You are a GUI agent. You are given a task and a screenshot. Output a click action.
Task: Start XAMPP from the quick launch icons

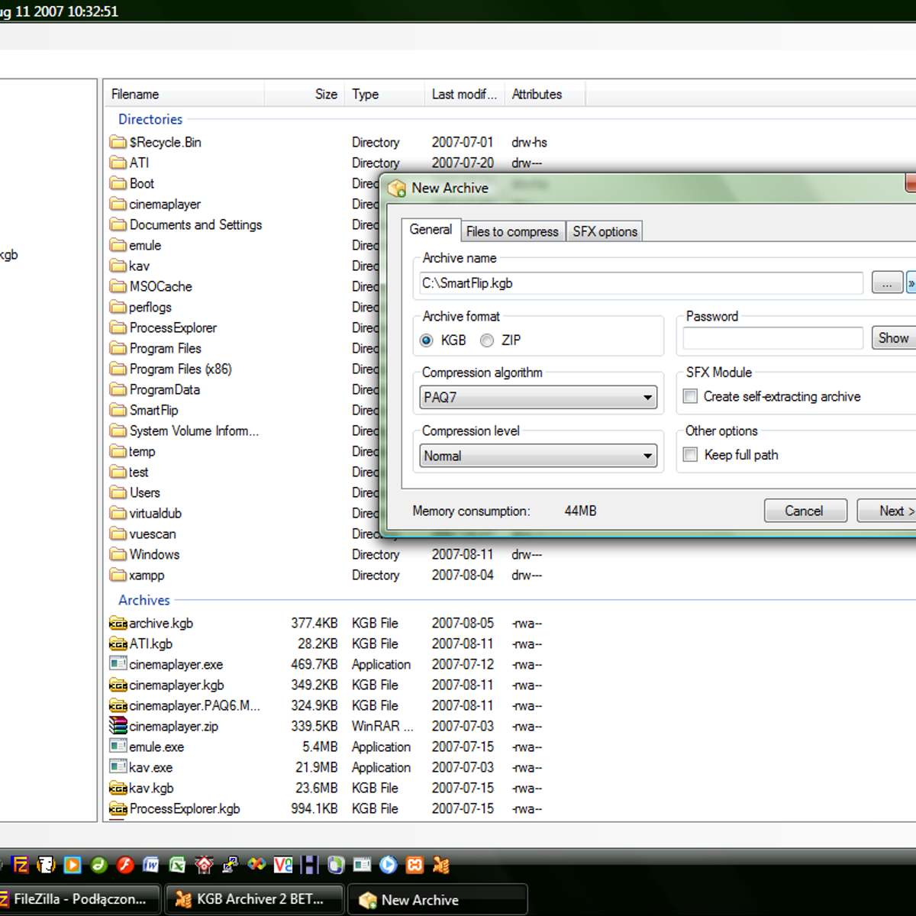(x=414, y=865)
